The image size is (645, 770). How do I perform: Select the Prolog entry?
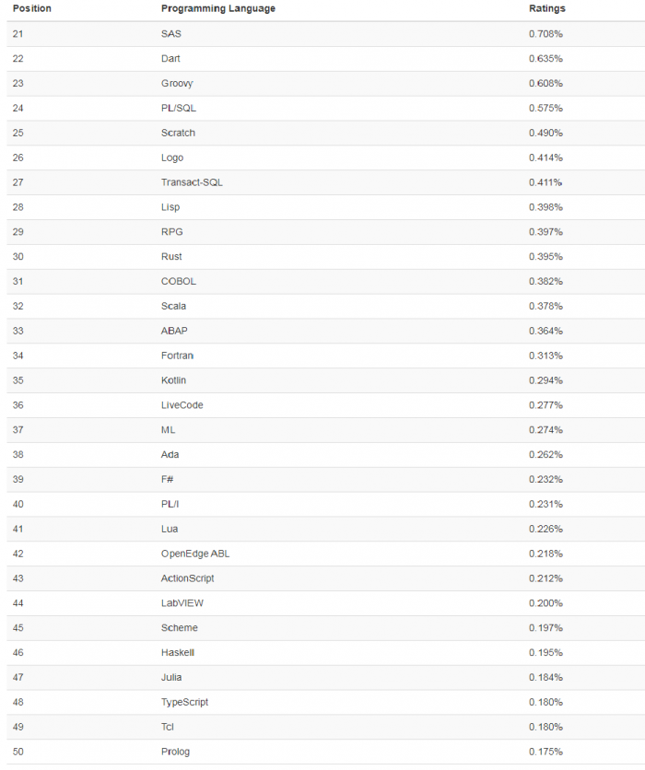tap(175, 752)
